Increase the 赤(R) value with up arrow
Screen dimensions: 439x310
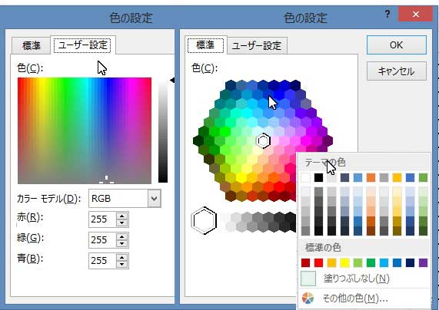pos(121,216)
